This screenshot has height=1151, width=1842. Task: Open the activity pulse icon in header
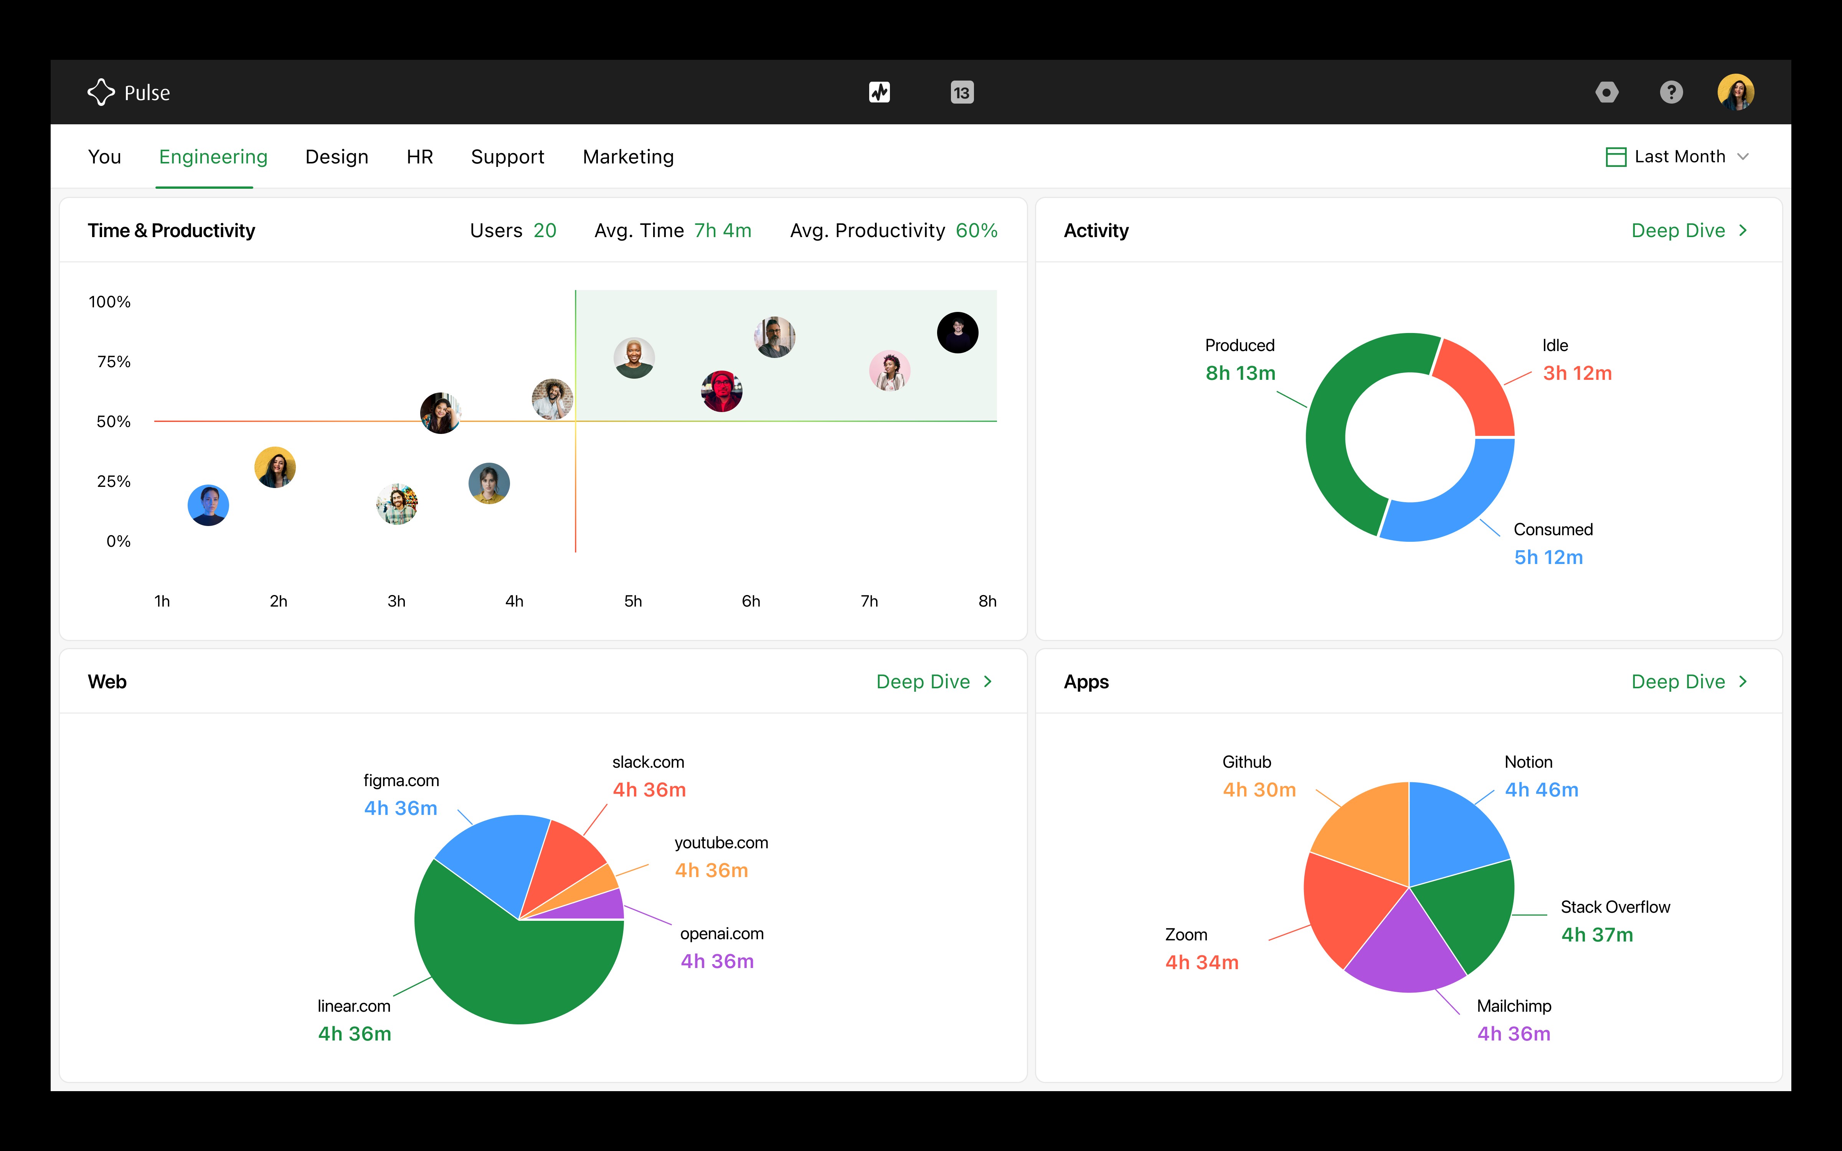pyautogui.click(x=879, y=92)
